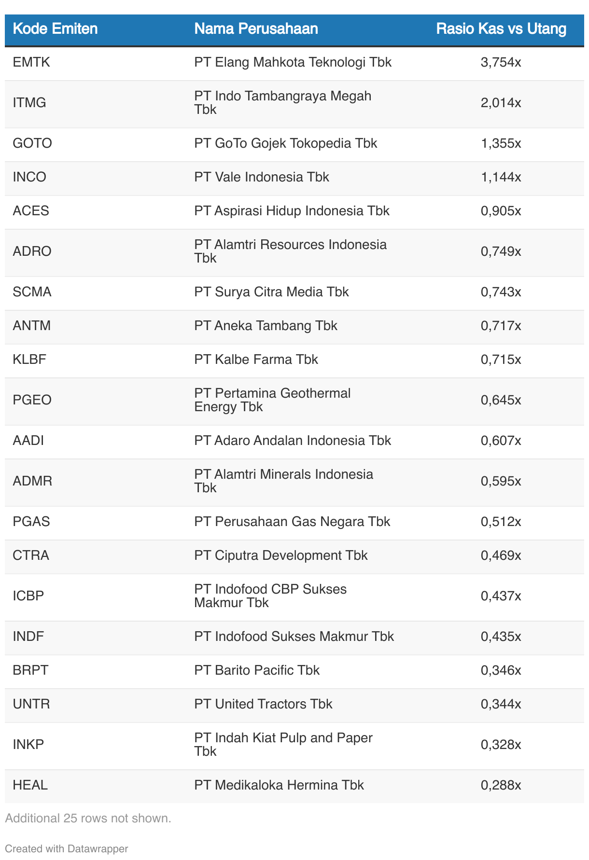Click the Kode Emiten column header
The image size is (589, 860).
(55, 29)
